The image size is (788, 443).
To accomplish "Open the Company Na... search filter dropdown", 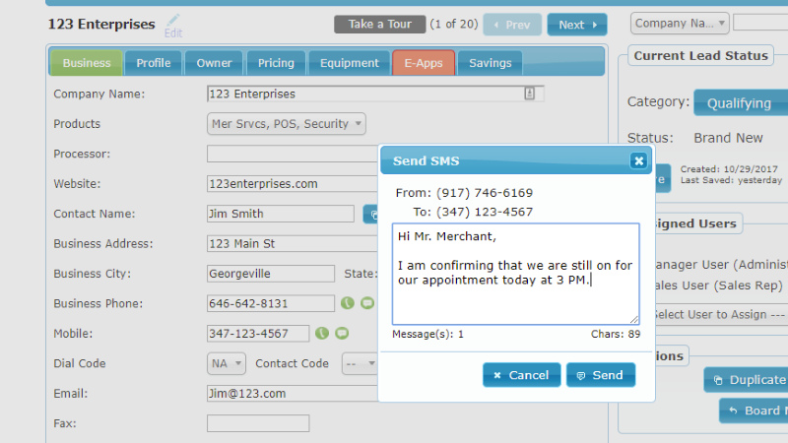I will (680, 23).
